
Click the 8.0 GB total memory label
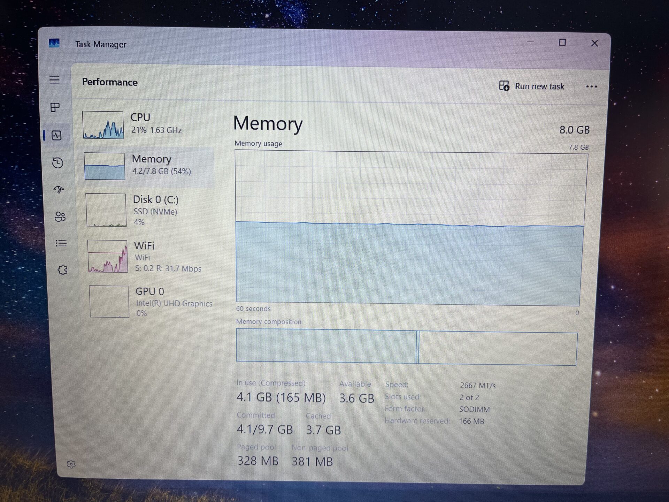(x=574, y=130)
